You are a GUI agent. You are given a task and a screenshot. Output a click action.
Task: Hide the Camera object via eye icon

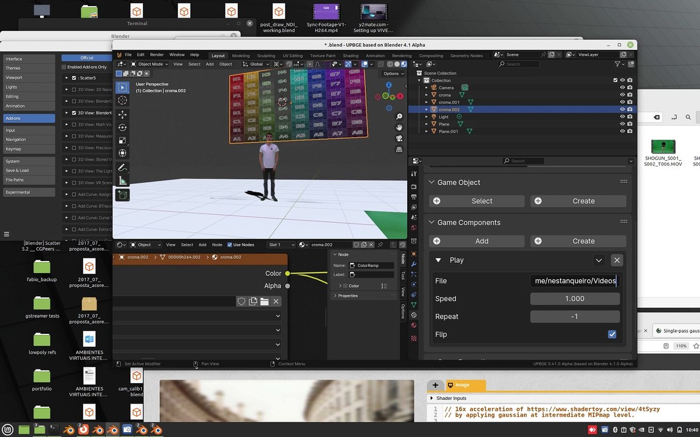(622, 87)
